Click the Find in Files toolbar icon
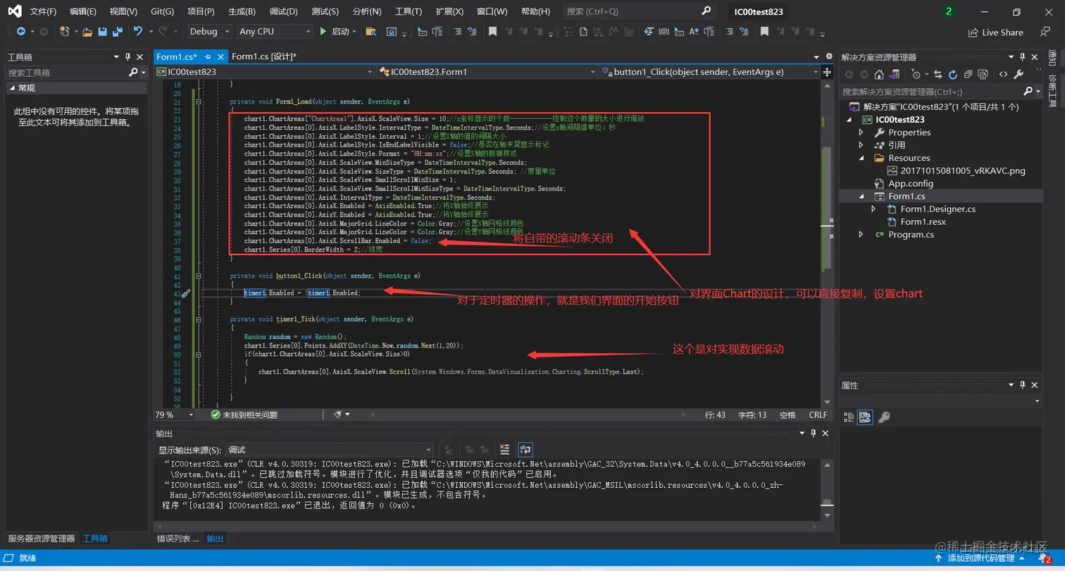The width and height of the screenshot is (1065, 571). click(370, 32)
